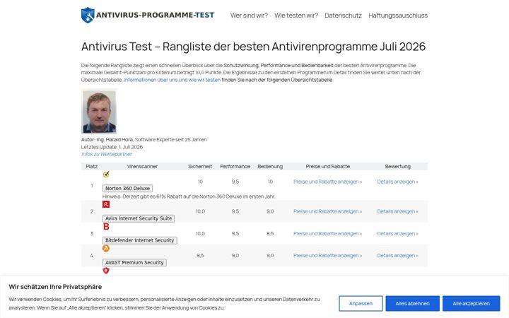Screen dimensions: 509x318
Task: Click the Performance score 9,0 for AVAST
Action: [x=235, y=256]
